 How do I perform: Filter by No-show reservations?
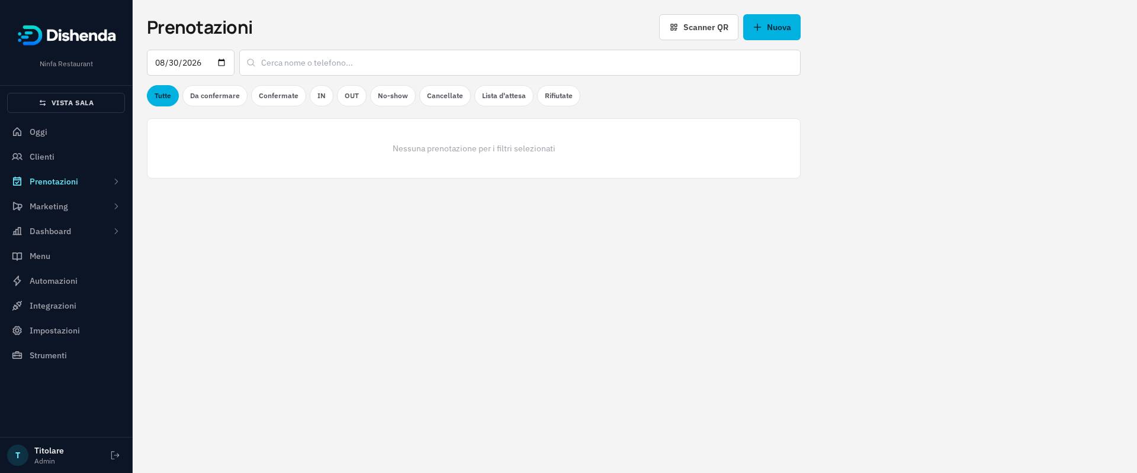coord(393,96)
